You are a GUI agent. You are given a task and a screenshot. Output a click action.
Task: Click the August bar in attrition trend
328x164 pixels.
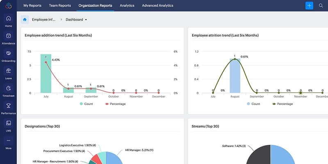[x=235, y=76]
